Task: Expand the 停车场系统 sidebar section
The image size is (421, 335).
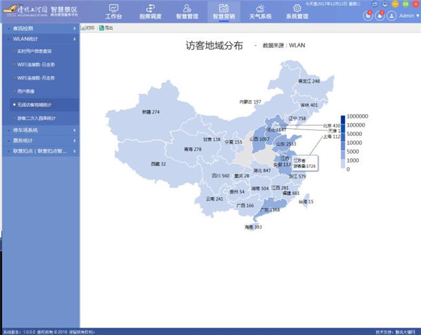Action: point(39,130)
